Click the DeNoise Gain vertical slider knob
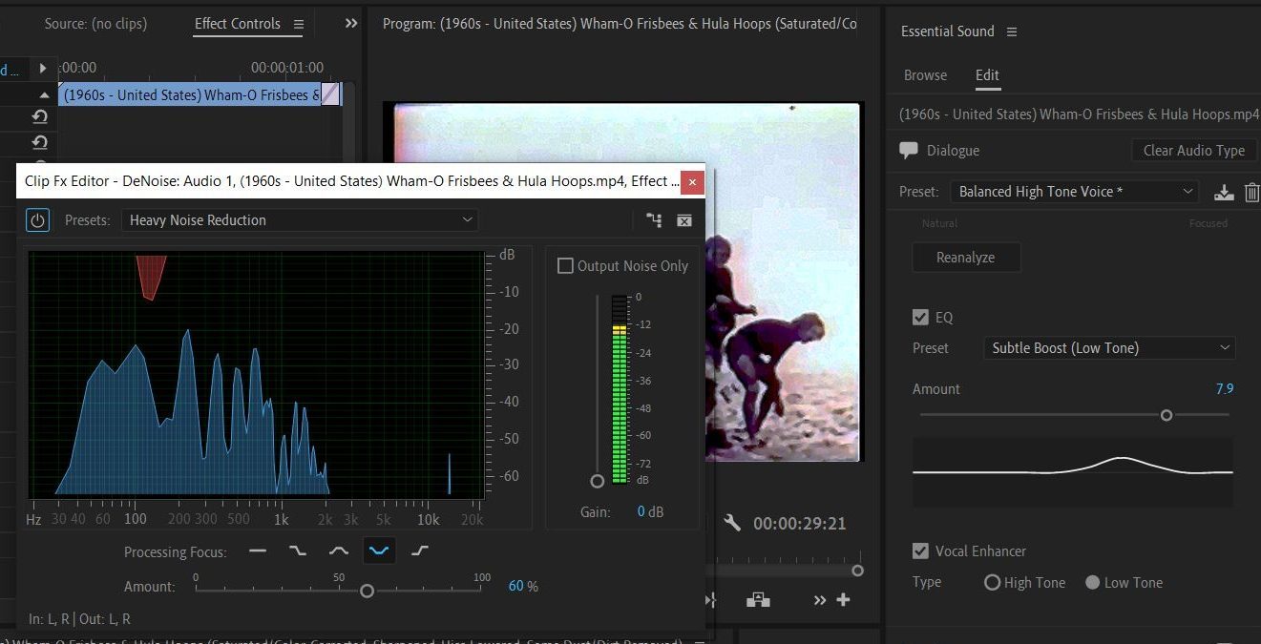The height and width of the screenshot is (644, 1261). (x=598, y=481)
